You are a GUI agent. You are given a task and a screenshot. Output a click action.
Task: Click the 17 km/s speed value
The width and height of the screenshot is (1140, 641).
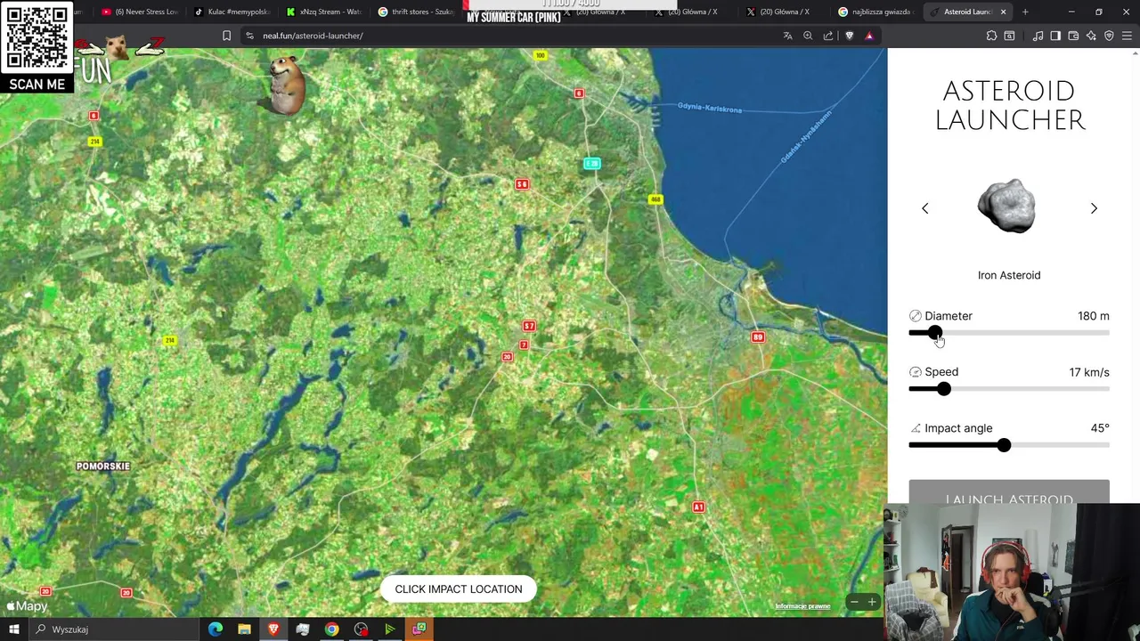1089,372
